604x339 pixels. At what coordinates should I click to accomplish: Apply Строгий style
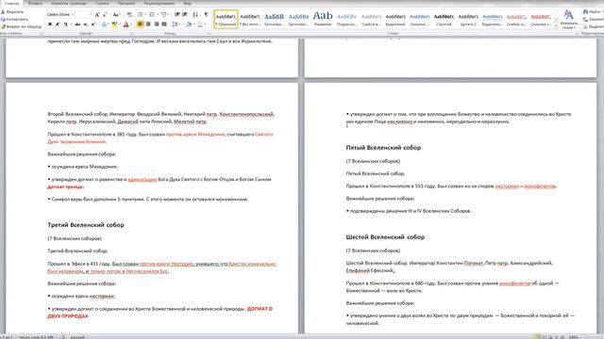444,19
